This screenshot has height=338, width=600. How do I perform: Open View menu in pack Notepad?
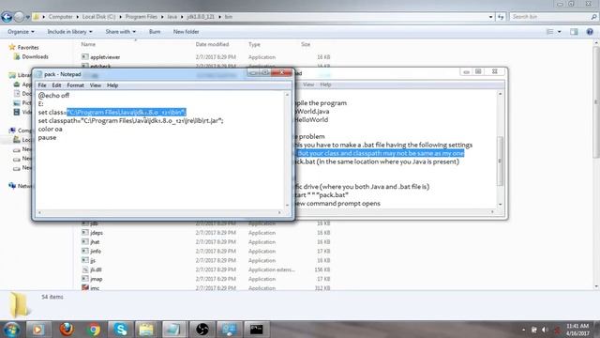tap(96, 85)
